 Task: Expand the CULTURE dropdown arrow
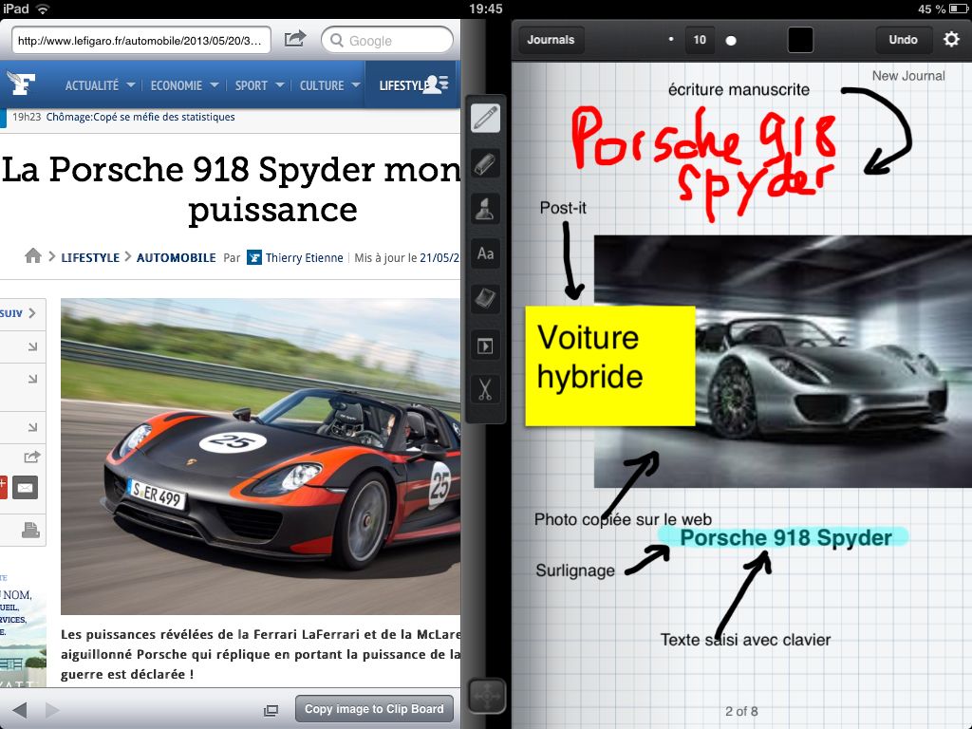[356, 84]
